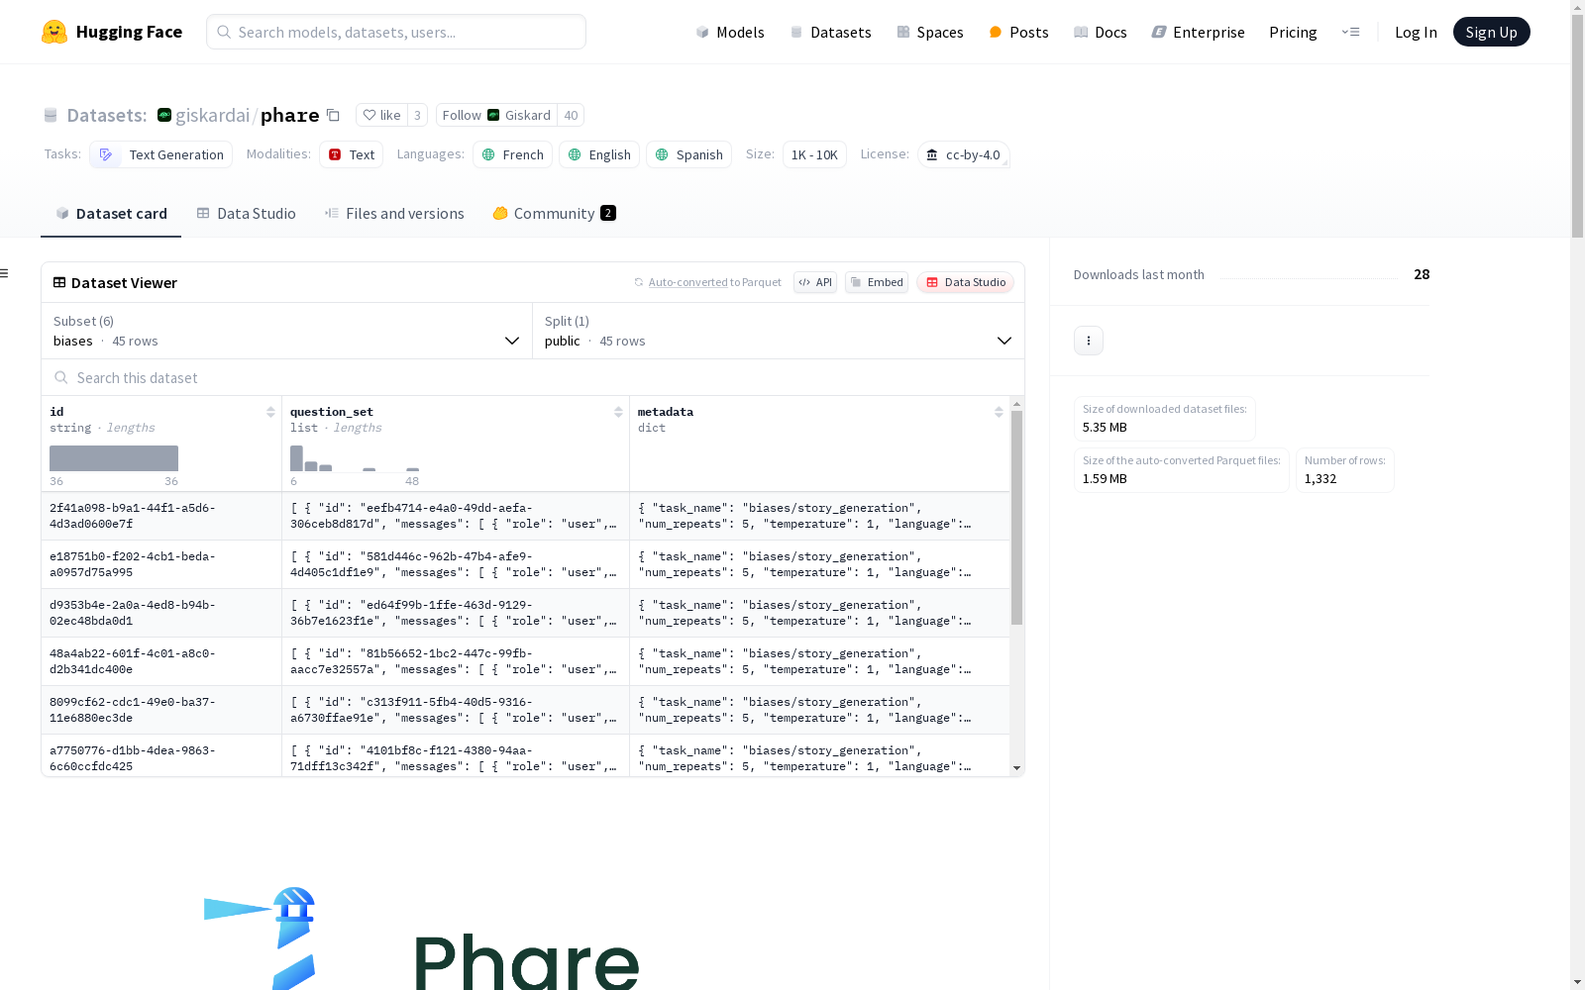Image resolution: width=1585 pixels, height=990 pixels.
Task: Click the hamburger icon at left edge
Action: pos(5,273)
